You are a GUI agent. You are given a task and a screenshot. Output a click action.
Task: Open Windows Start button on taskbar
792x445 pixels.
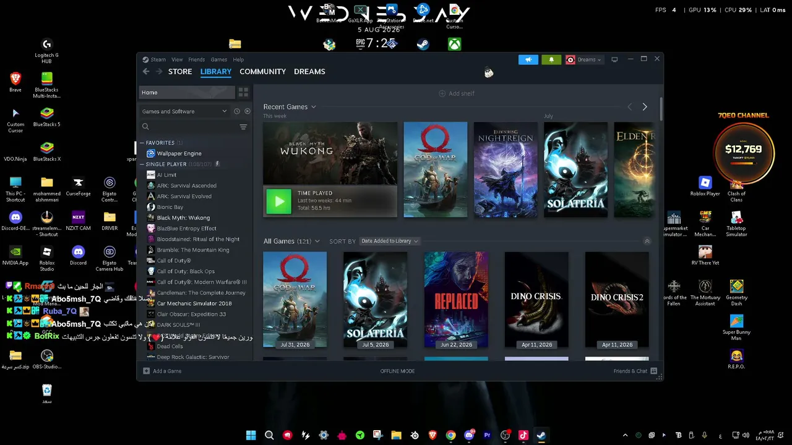[x=251, y=435]
